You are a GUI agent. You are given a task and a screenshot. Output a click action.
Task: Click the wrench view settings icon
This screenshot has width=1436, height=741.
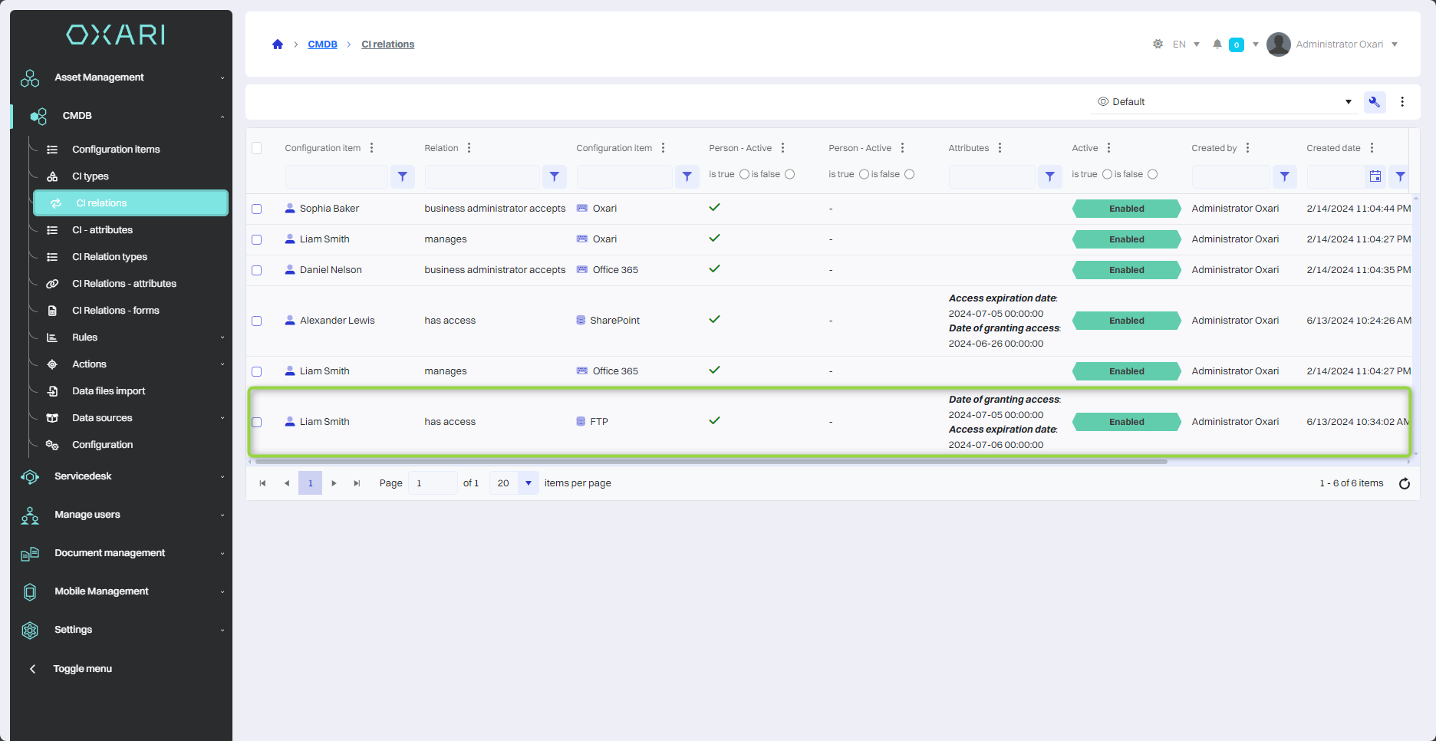coord(1374,102)
